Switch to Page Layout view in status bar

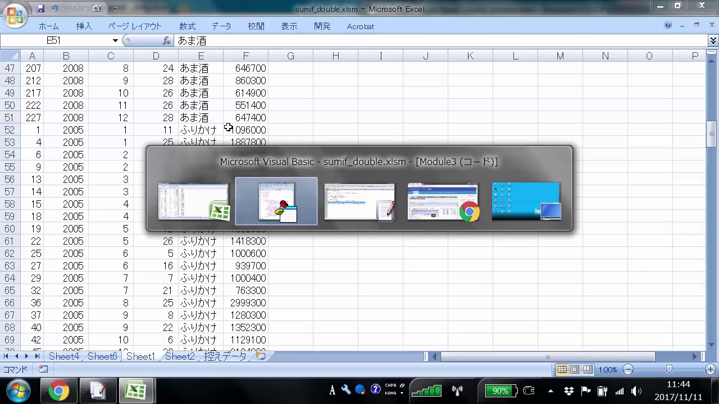575,369
